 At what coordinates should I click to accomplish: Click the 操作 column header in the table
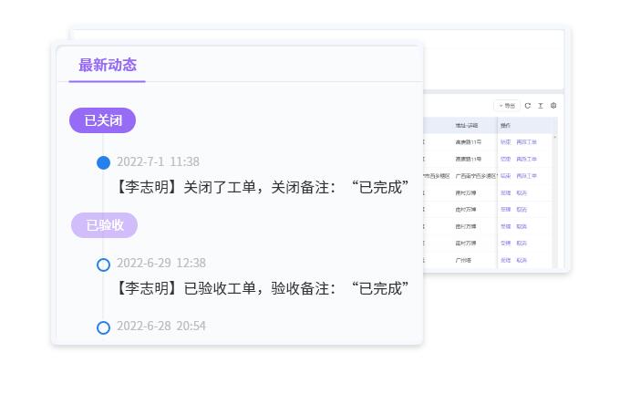[505, 125]
